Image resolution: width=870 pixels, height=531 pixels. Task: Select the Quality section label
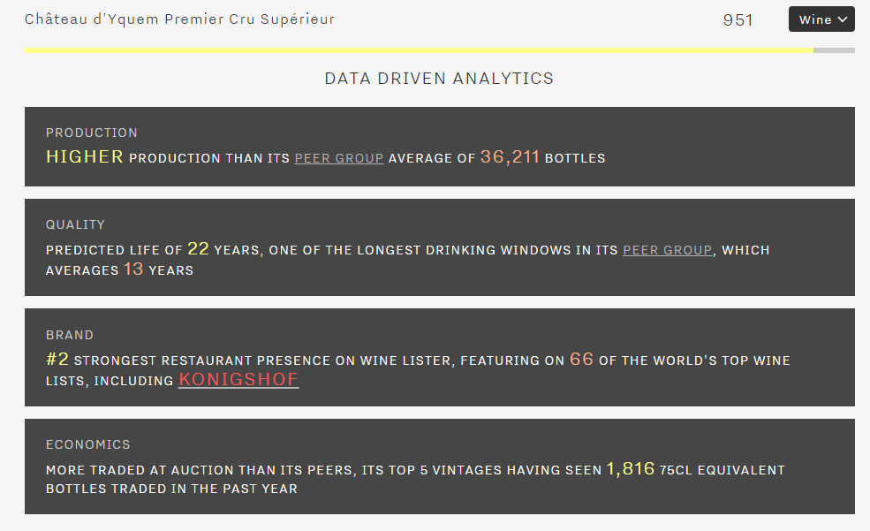click(76, 224)
